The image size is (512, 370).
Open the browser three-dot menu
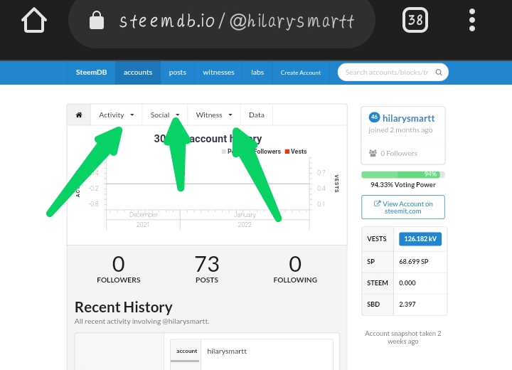point(472,20)
